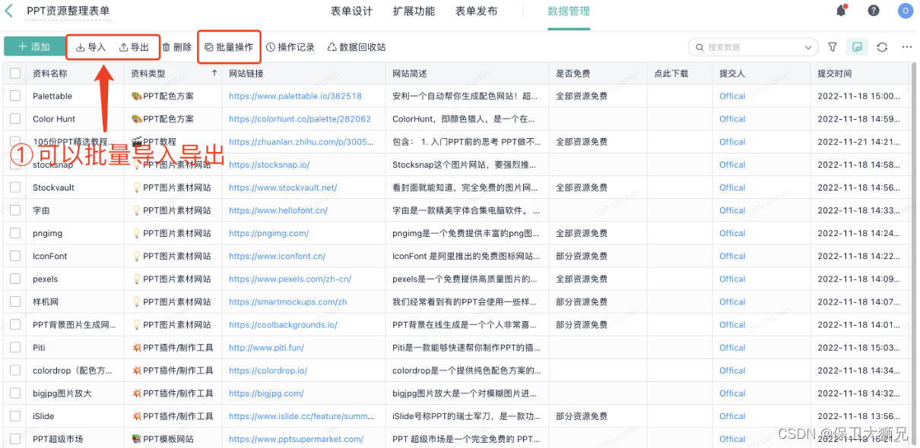Click 删除 trash button
Screen dimensions: 920x448
point(177,47)
